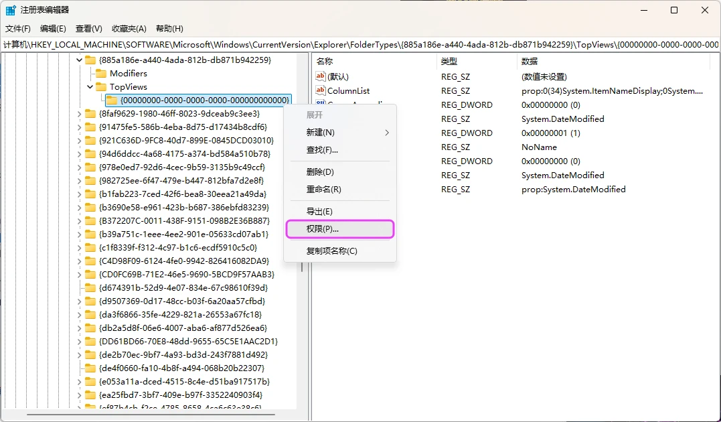This screenshot has width=721, height=422.
Task: Click the (数值未设置) data cell
Action: click(544, 77)
